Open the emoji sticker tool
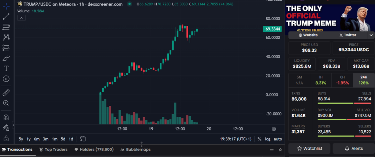This screenshot has height=157, width=375. click(6, 79)
